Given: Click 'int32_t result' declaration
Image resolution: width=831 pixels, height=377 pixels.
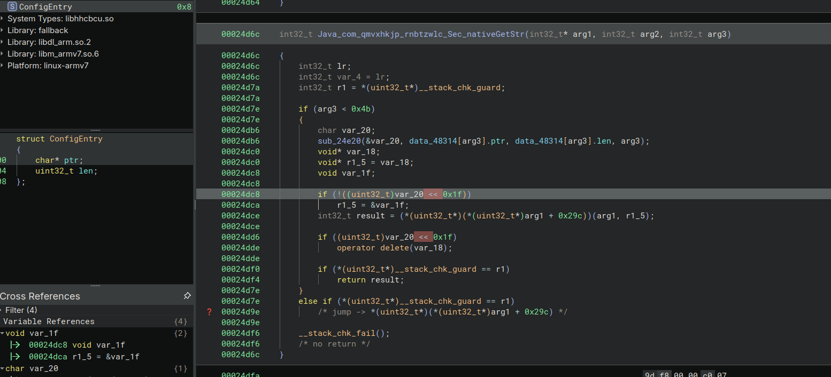Looking at the screenshot, I should (351, 216).
